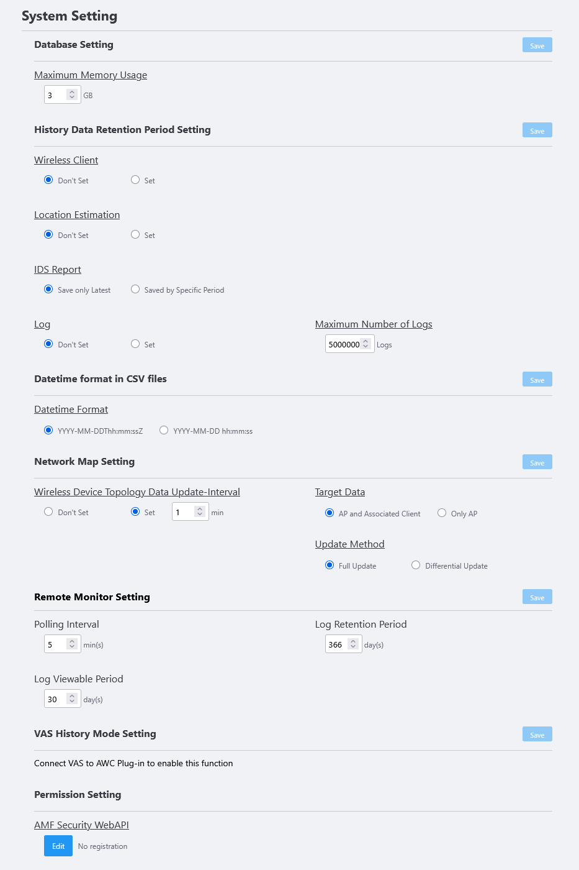
Task: Save History Data Retention Period Setting
Action: point(537,130)
